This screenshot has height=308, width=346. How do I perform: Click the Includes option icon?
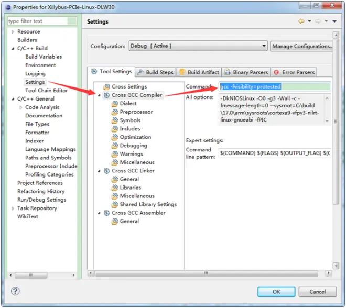pos(115,128)
